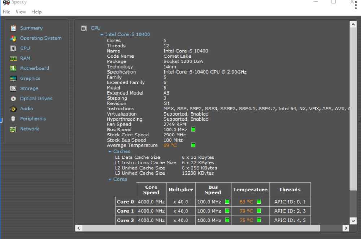Collapse the Intel Core i5 10400 tree node
The height and width of the screenshot is (239, 361).
click(101, 35)
